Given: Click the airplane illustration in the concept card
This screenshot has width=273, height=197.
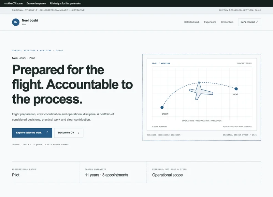Looking at the screenshot, I should click(201, 91).
